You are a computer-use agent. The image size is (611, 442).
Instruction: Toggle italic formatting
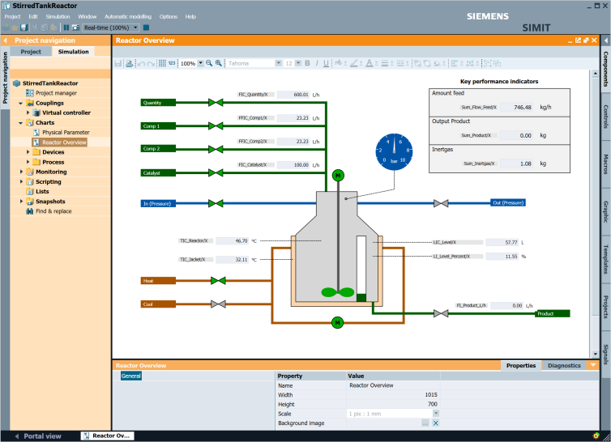317,63
